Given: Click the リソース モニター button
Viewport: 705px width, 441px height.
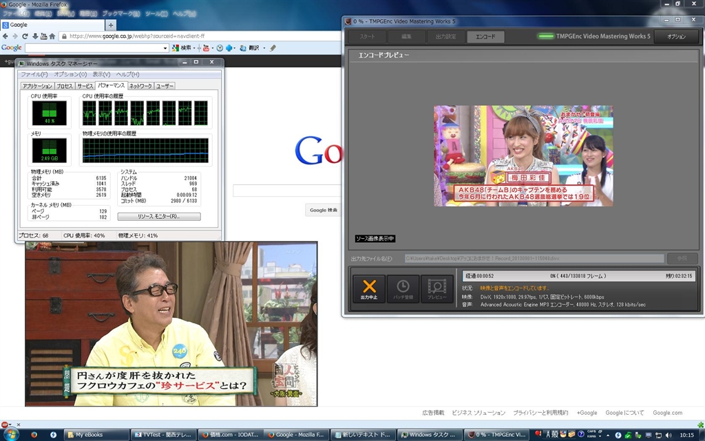Looking at the screenshot, I should [159, 216].
